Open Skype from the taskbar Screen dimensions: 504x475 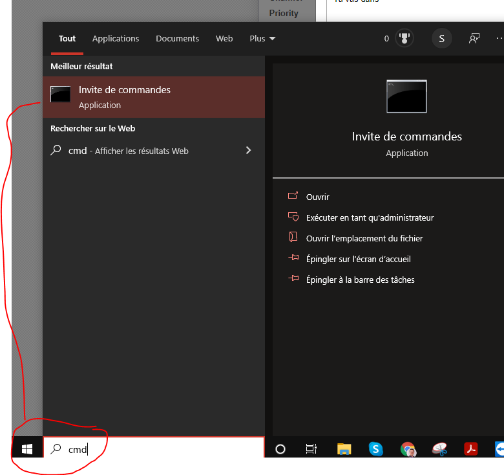376,448
